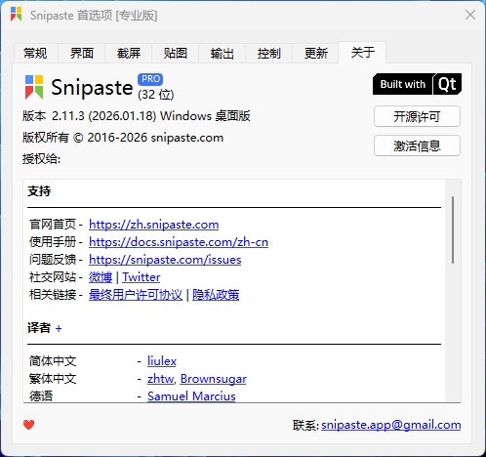Open the 最终用户许可协议 link

pos(136,295)
